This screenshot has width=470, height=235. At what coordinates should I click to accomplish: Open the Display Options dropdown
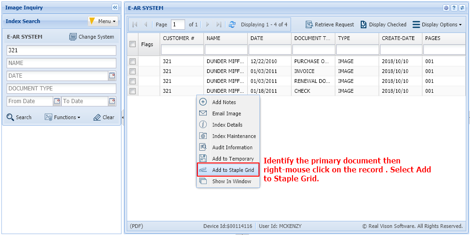click(437, 24)
